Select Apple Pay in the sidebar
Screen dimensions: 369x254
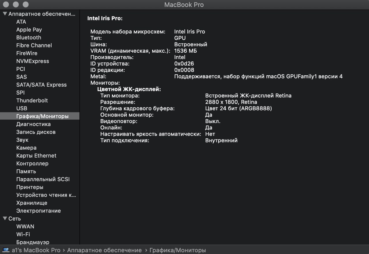[29, 30]
